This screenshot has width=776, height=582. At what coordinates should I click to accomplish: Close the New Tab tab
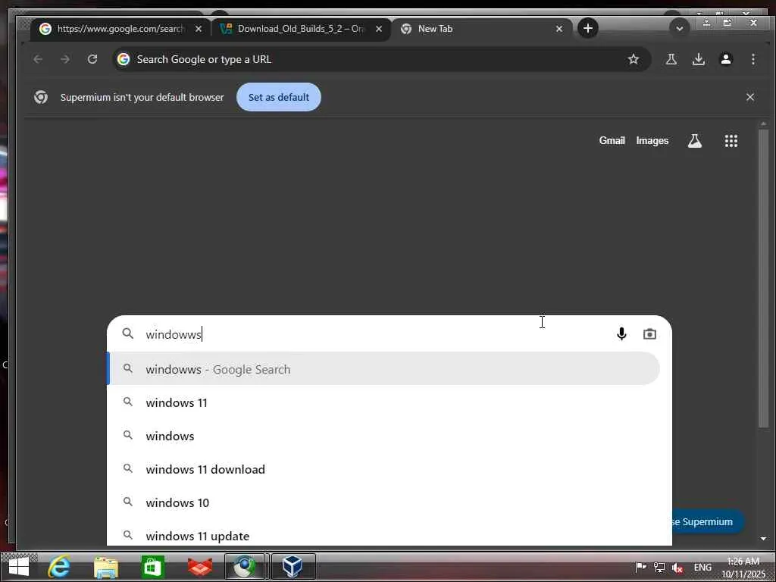pyautogui.click(x=559, y=29)
